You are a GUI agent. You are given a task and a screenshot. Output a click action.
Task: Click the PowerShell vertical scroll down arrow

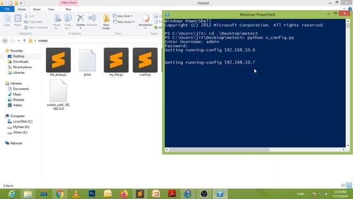point(348,145)
